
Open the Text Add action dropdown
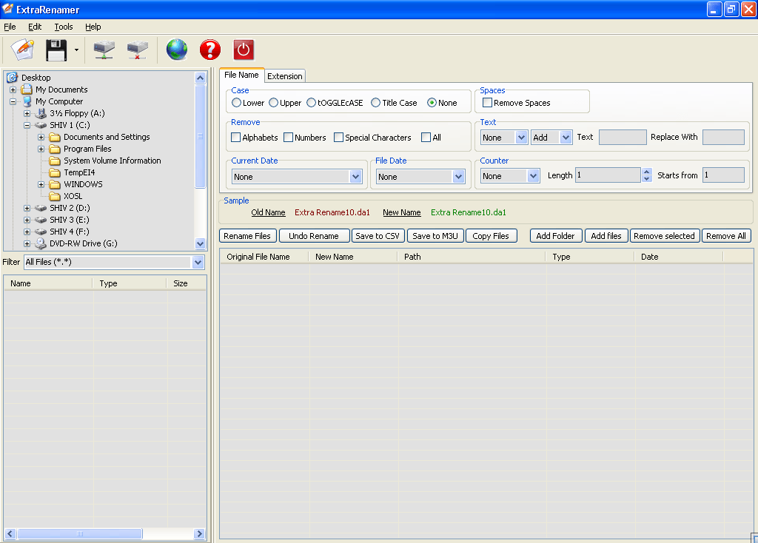click(x=566, y=137)
